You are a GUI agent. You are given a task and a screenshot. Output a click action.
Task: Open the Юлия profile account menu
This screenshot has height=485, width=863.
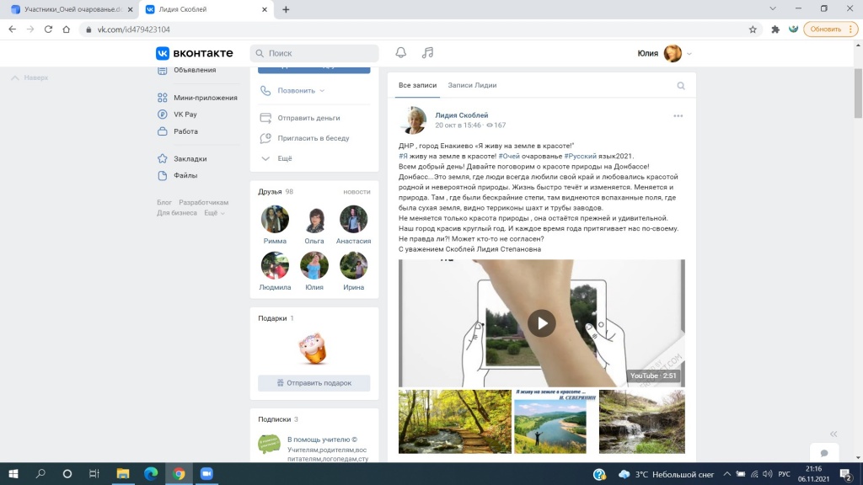coord(665,53)
